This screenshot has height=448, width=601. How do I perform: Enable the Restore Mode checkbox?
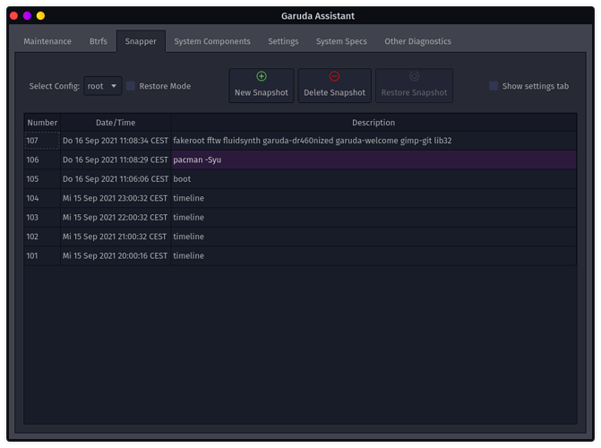131,86
